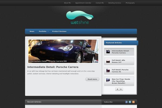Open the Appointment Calendar page
The image size is (162, 108).
[83, 3]
